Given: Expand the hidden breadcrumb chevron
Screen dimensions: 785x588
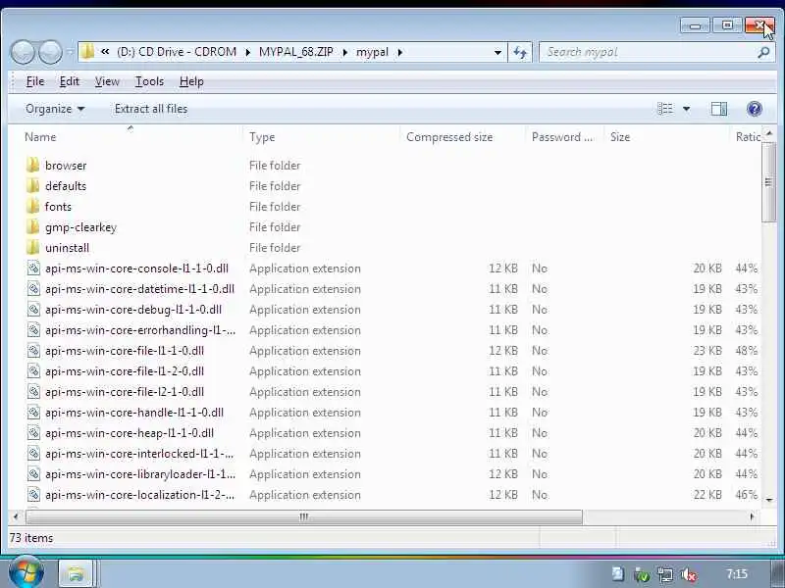Looking at the screenshot, I should coord(105,52).
